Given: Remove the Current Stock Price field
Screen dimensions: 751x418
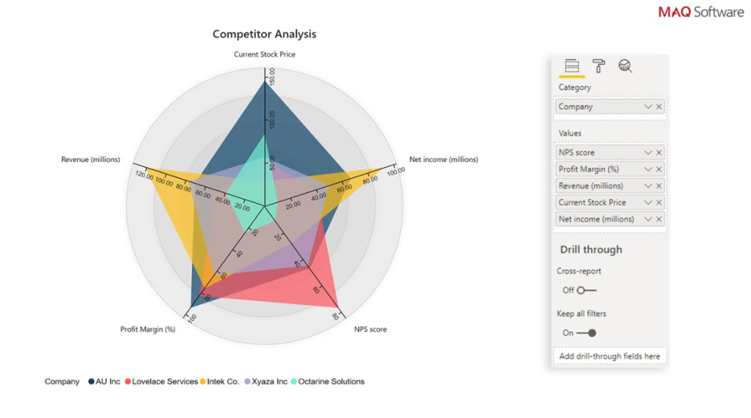Looking at the screenshot, I should pyautogui.click(x=659, y=202).
